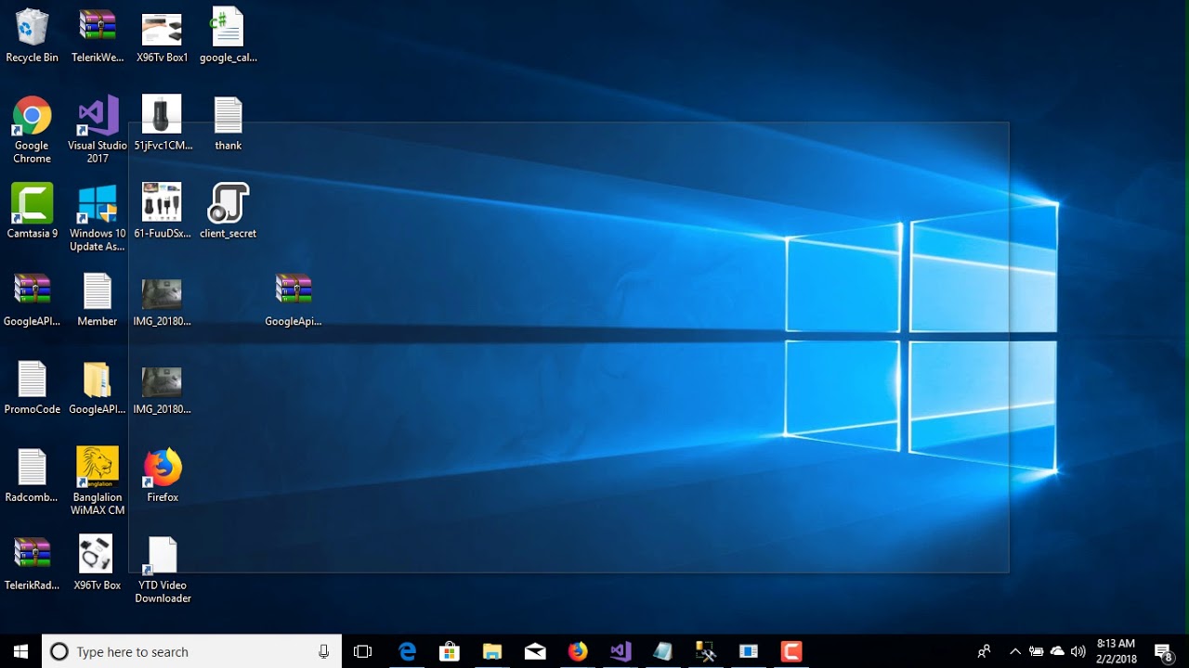This screenshot has height=668, width=1189.
Task: Click the OneDrive cloud icon in the tray
Action: click(1057, 651)
